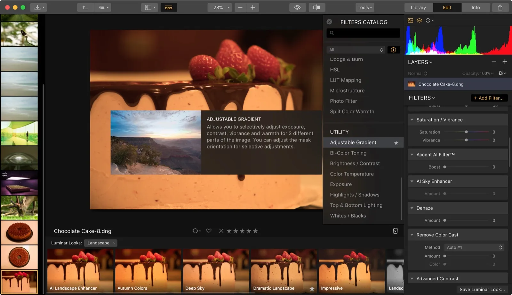This screenshot has width=512, height=295.
Task: Toggle the filmstrip view button in toolbar
Action: click(x=169, y=7)
